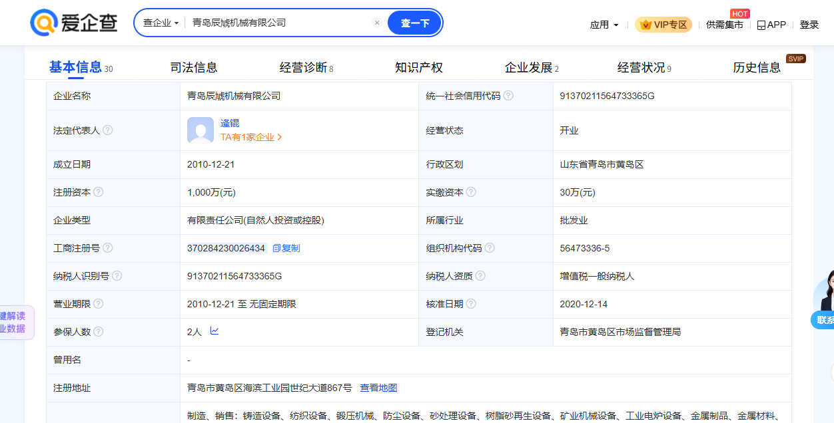Click the 爱企查 logo icon

tap(43, 23)
